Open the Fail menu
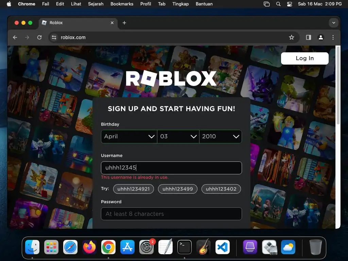This screenshot has height=261, width=348. (46, 4)
